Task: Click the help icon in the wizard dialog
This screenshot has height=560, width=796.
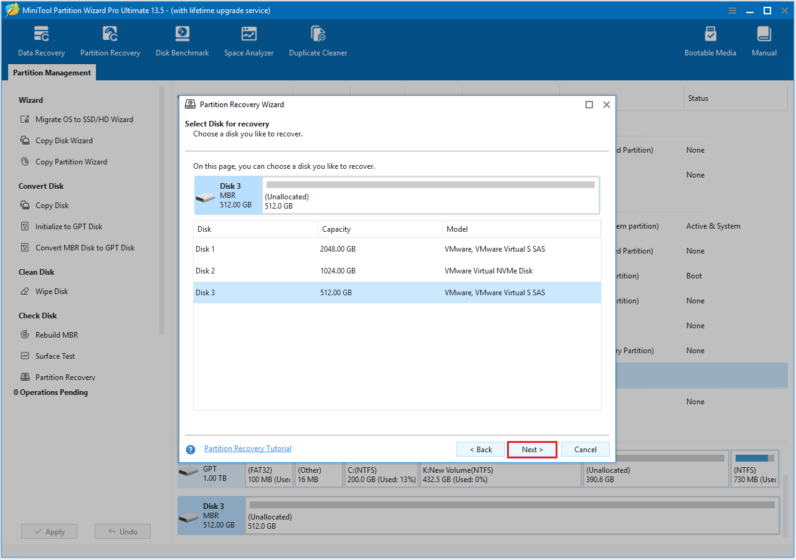Action: tap(190, 449)
